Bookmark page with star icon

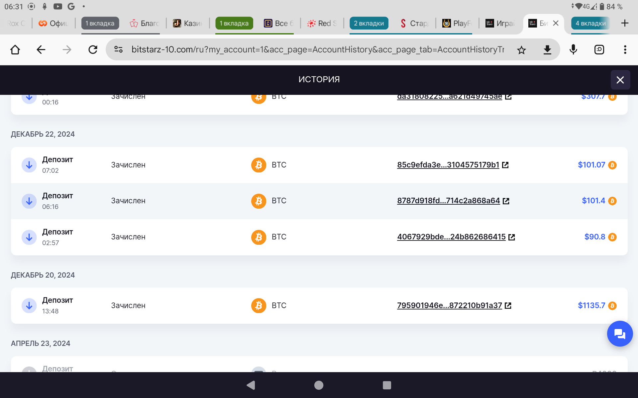click(x=521, y=50)
